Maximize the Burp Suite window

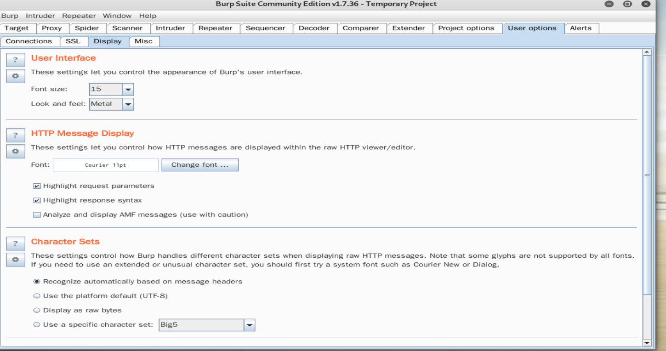point(628,4)
